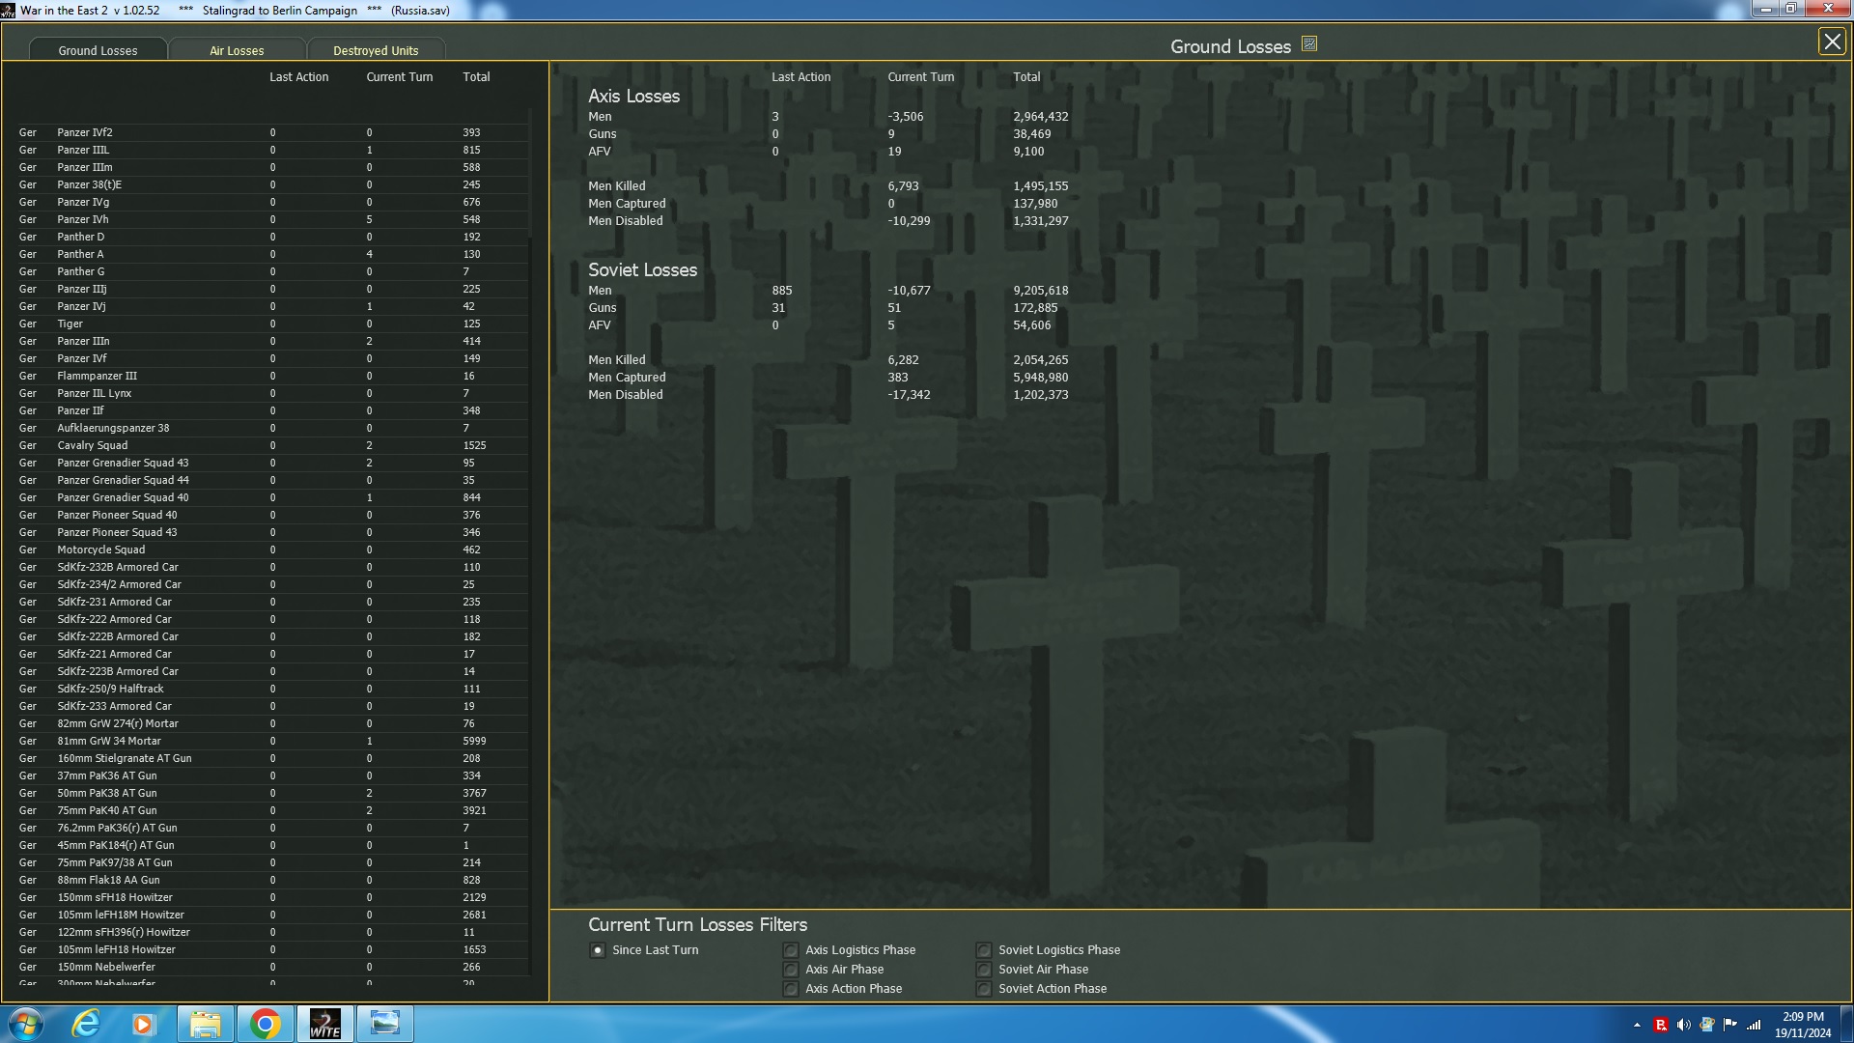Select the SdKfz-250/9 Halftrack row
This screenshot has width=1854, height=1043.
point(272,689)
